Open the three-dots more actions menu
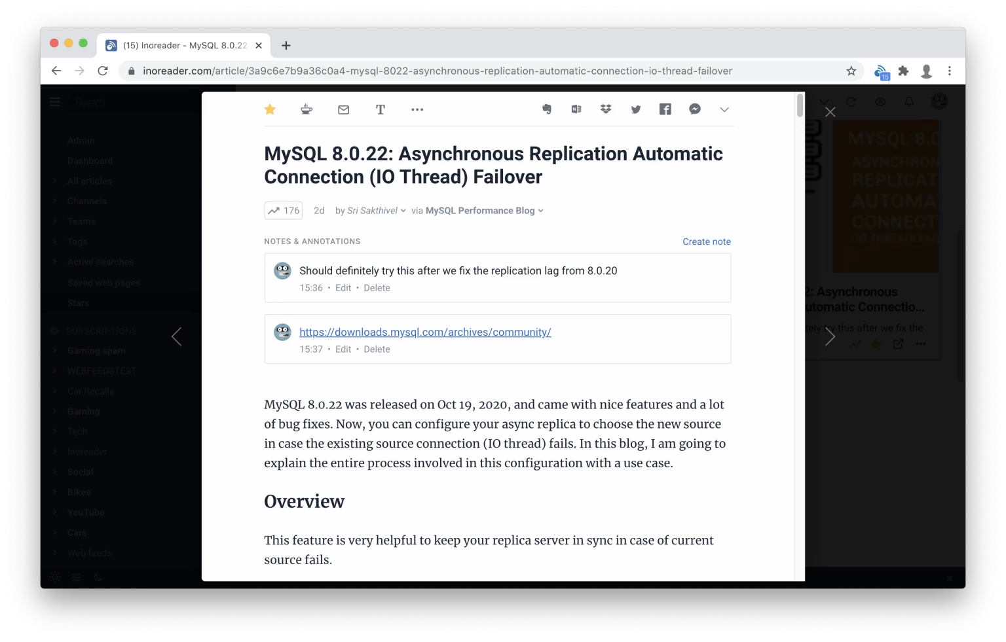Image resolution: width=1006 pixels, height=642 pixels. (417, 109)
